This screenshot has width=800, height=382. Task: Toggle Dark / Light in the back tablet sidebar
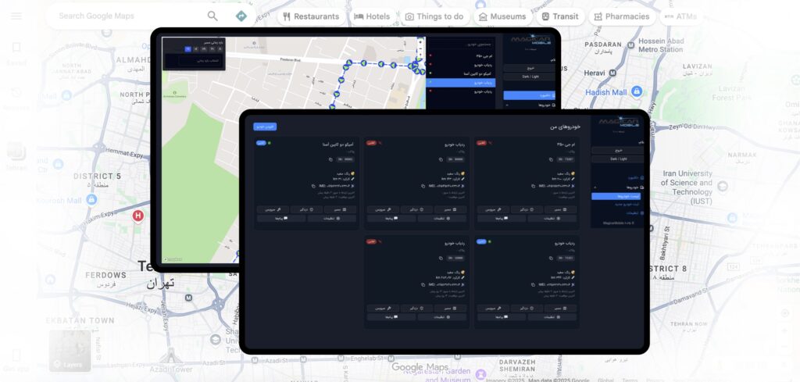pyautogui.click(x=529, y=77)
